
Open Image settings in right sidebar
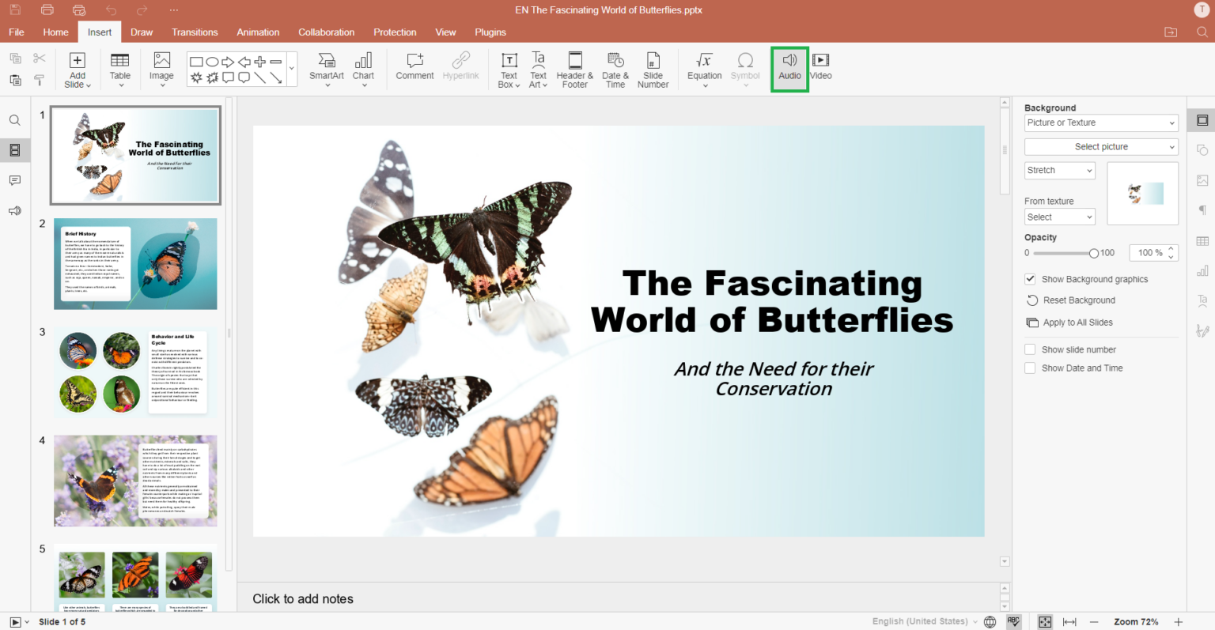click(x=1202, y=180)
